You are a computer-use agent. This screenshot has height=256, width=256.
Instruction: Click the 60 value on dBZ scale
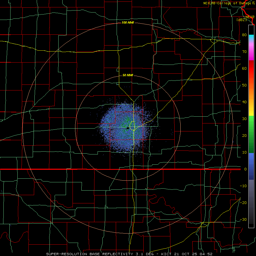pos(244,68)
